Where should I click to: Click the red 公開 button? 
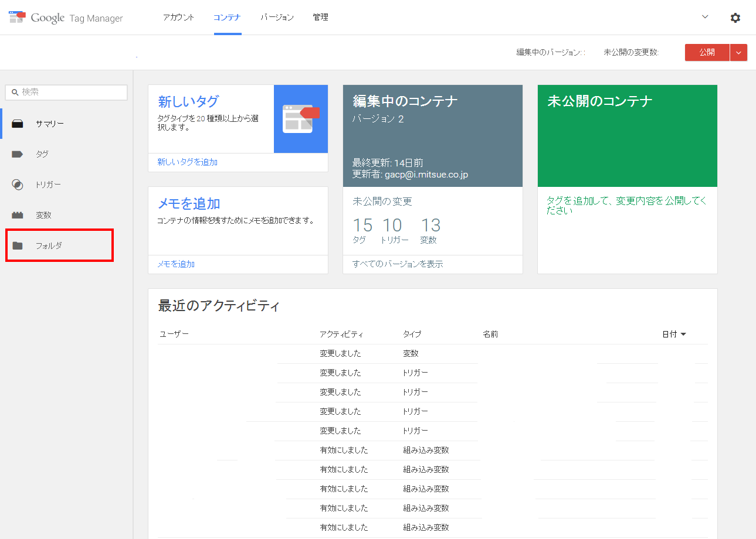(x=707, y=52)
